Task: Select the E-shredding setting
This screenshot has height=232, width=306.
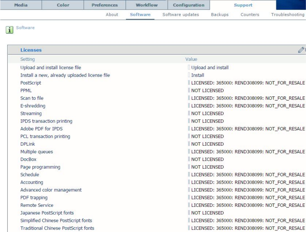Action: pyautogui.click(x=33, y=106)
